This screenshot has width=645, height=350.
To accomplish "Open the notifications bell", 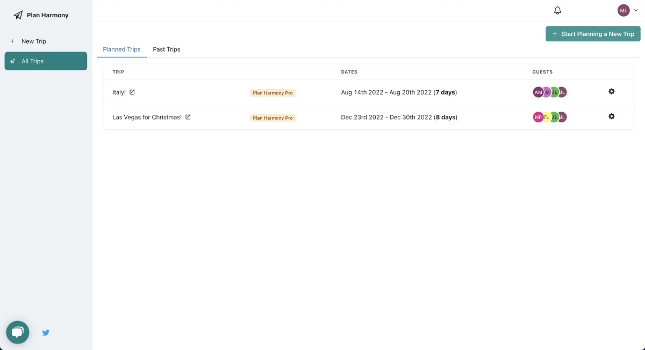I will point(557,10).
